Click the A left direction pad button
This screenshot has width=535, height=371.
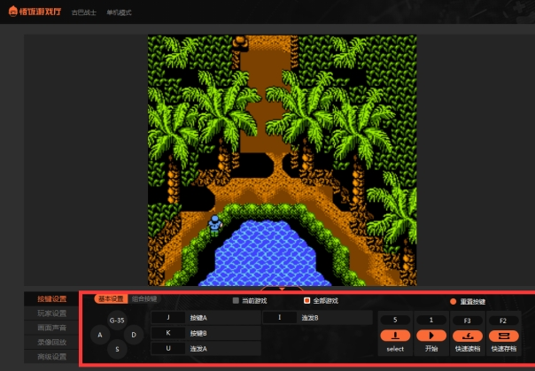point(100,335)
